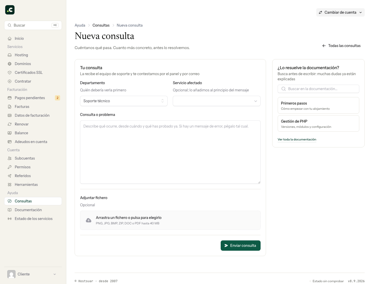The image size is (373, 284).
Task: Open the Gestión de PHP documentation card
Action: tap(318, 123)
